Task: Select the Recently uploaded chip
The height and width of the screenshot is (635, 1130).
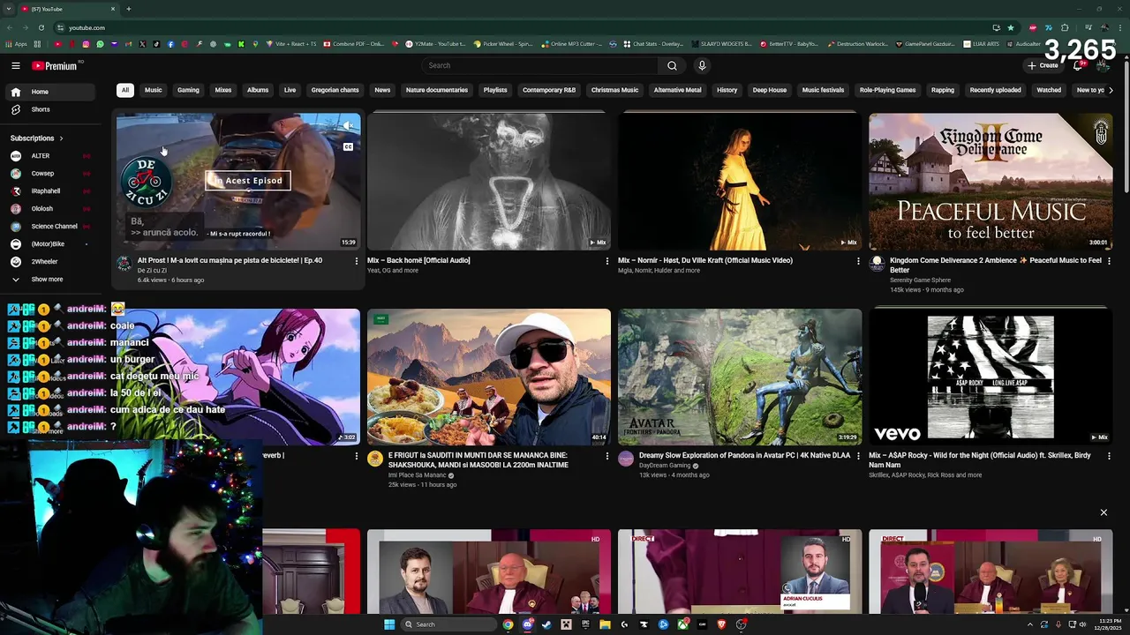Action: coord(995,90)
